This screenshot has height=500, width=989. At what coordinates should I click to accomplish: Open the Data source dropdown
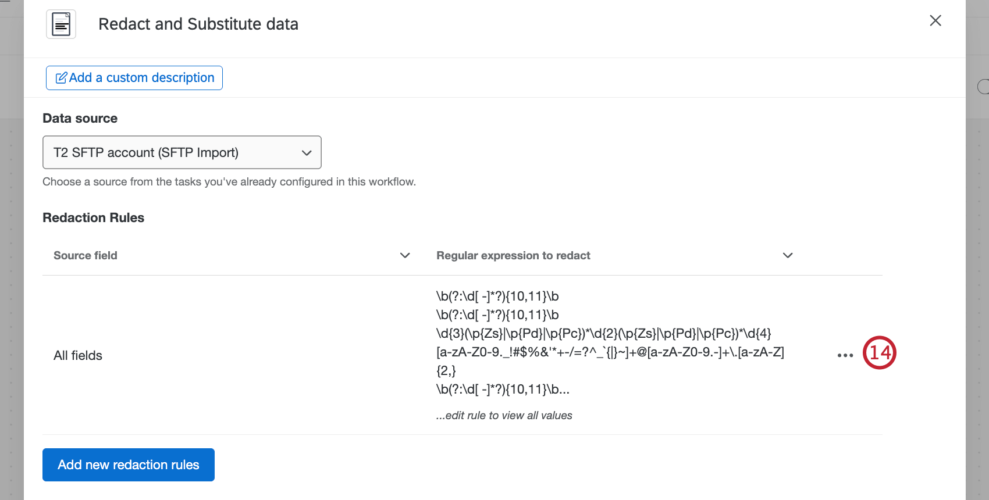182,152
